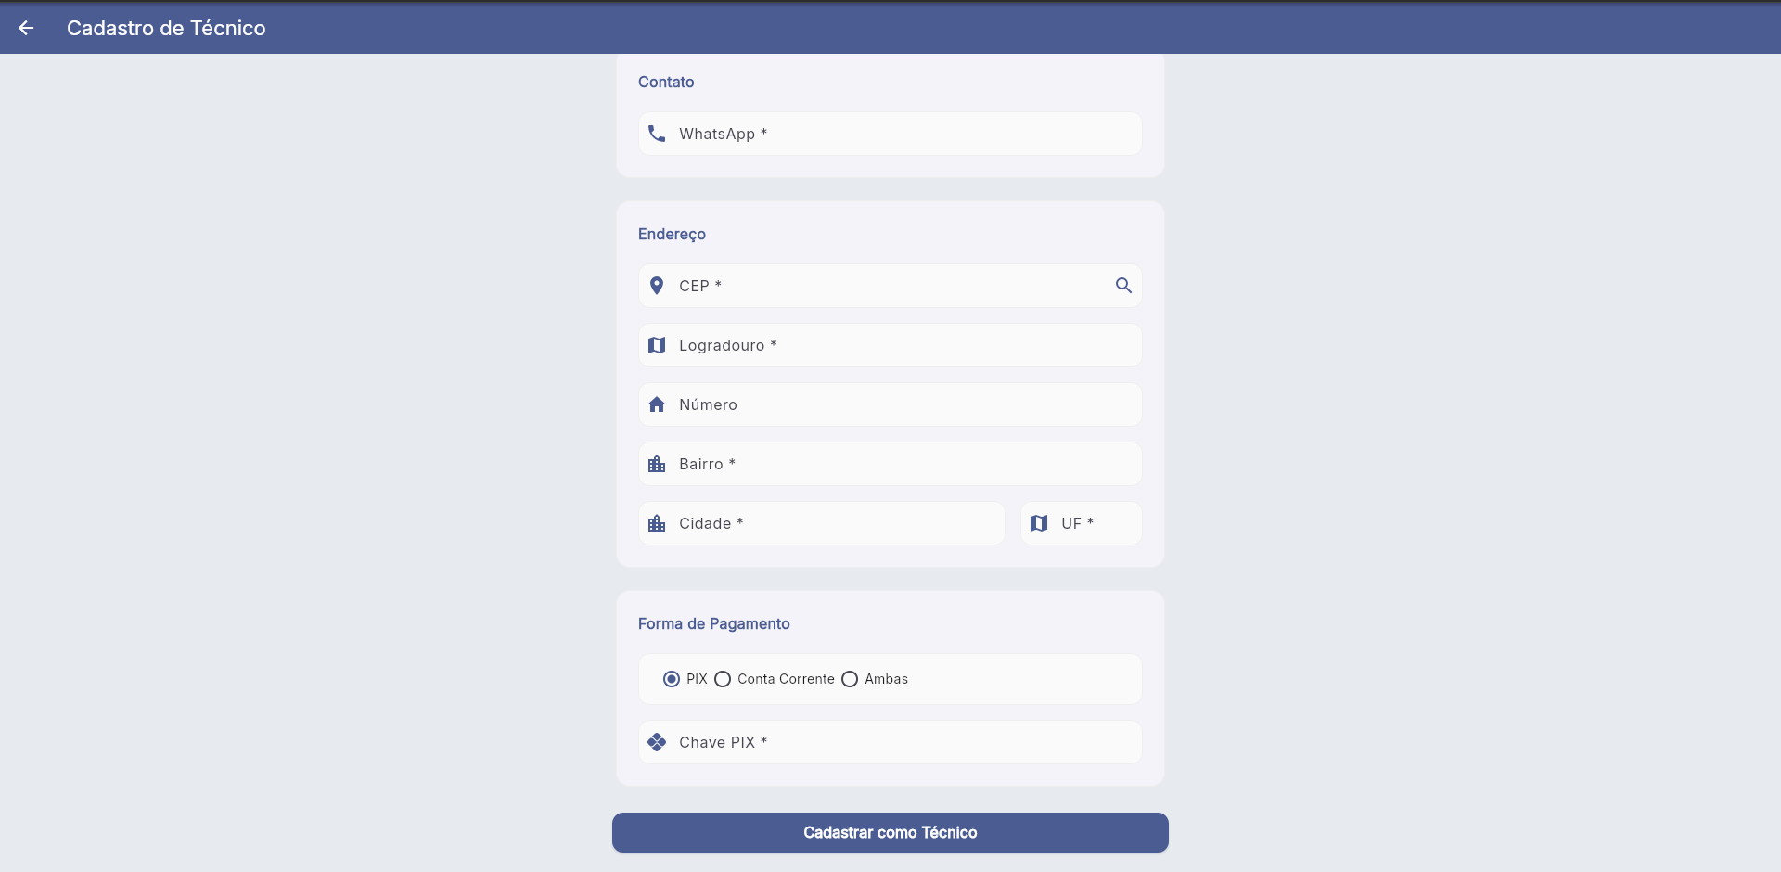
Task: Choose the Conta Corrente payment option
Action: click(x=723, y=679)
